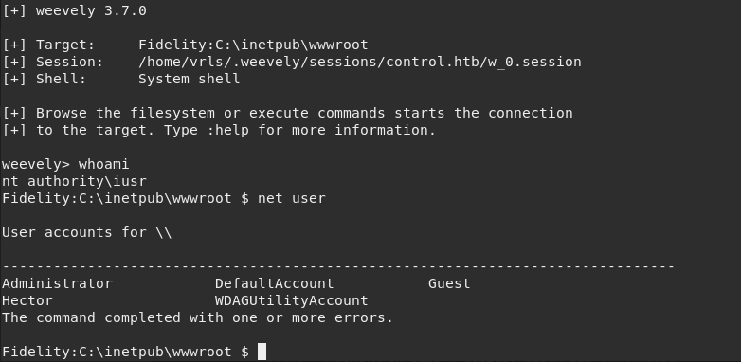The width and height of the screenshot is (741, 362).
Task: Click the 'net user' command text
Action: pos(292,198)
